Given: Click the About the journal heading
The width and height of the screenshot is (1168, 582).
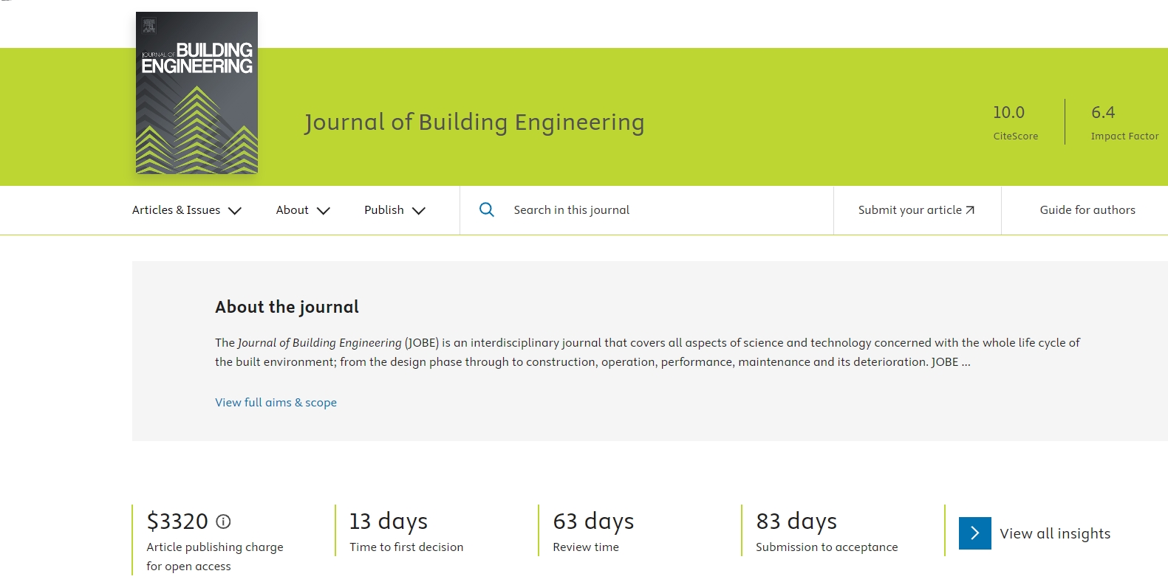Looking at the screenshot, I should pos(287,307).
